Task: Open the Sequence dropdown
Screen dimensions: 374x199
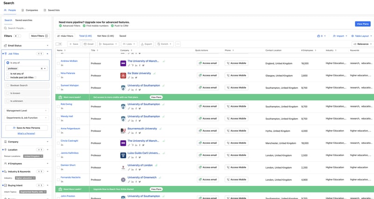Action: (108, 44)
